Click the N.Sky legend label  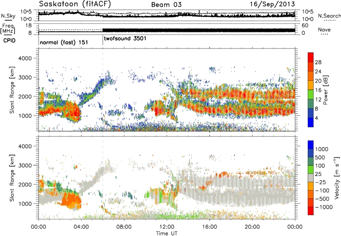click(8, 16)
